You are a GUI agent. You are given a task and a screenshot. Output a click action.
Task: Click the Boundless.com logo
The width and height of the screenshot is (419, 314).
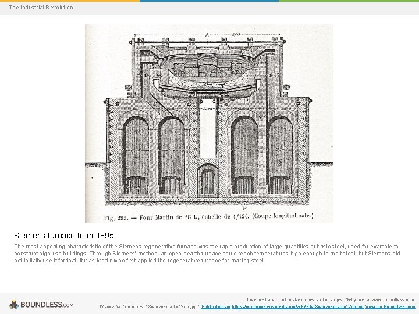pyautogui.click(x=41, y=305)
